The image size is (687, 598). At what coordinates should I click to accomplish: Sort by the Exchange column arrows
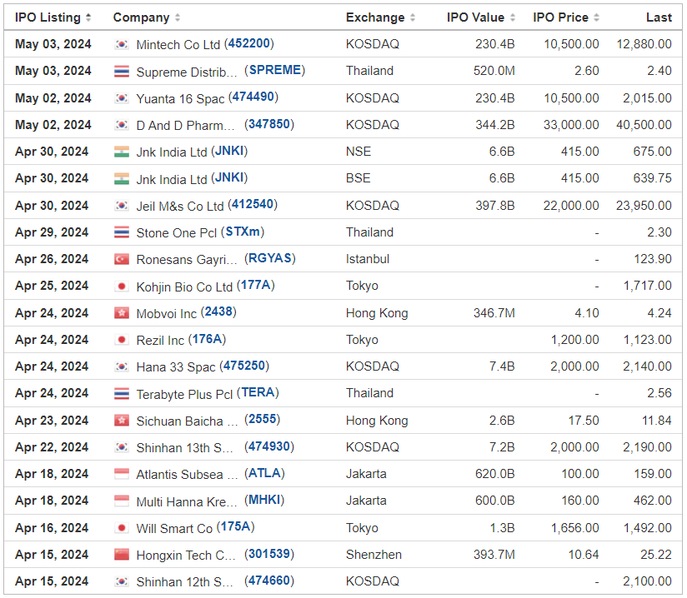click(x=413, y=17)
